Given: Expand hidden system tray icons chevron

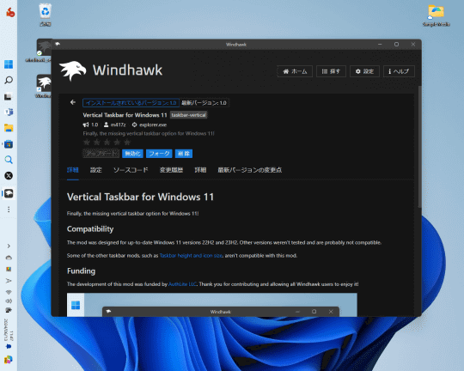Looking at the screenshot, I should [9, 246].
